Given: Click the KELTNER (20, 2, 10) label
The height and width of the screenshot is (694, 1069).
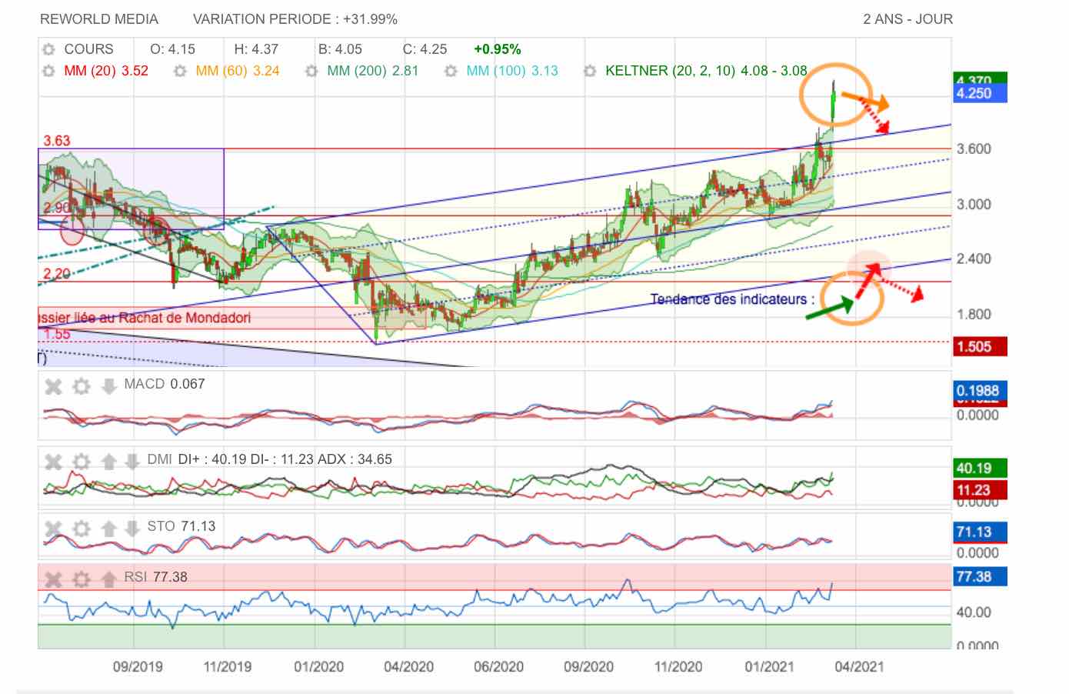Looking at the screenshot, I should [x=706, y=71].
